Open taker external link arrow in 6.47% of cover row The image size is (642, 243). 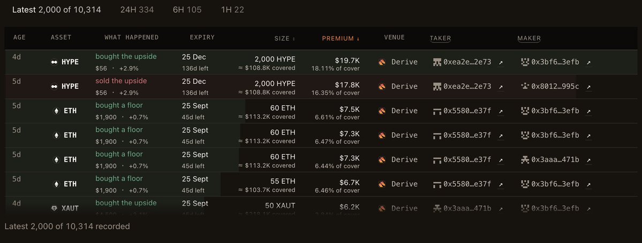point(501,136)
